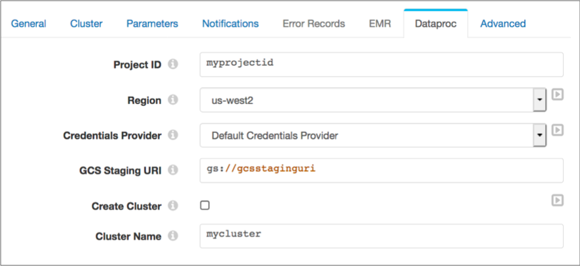Image resolution: width=580 pixels, height=266 pixels.
Task: Click the Region info icon
Action: [172, 100]
